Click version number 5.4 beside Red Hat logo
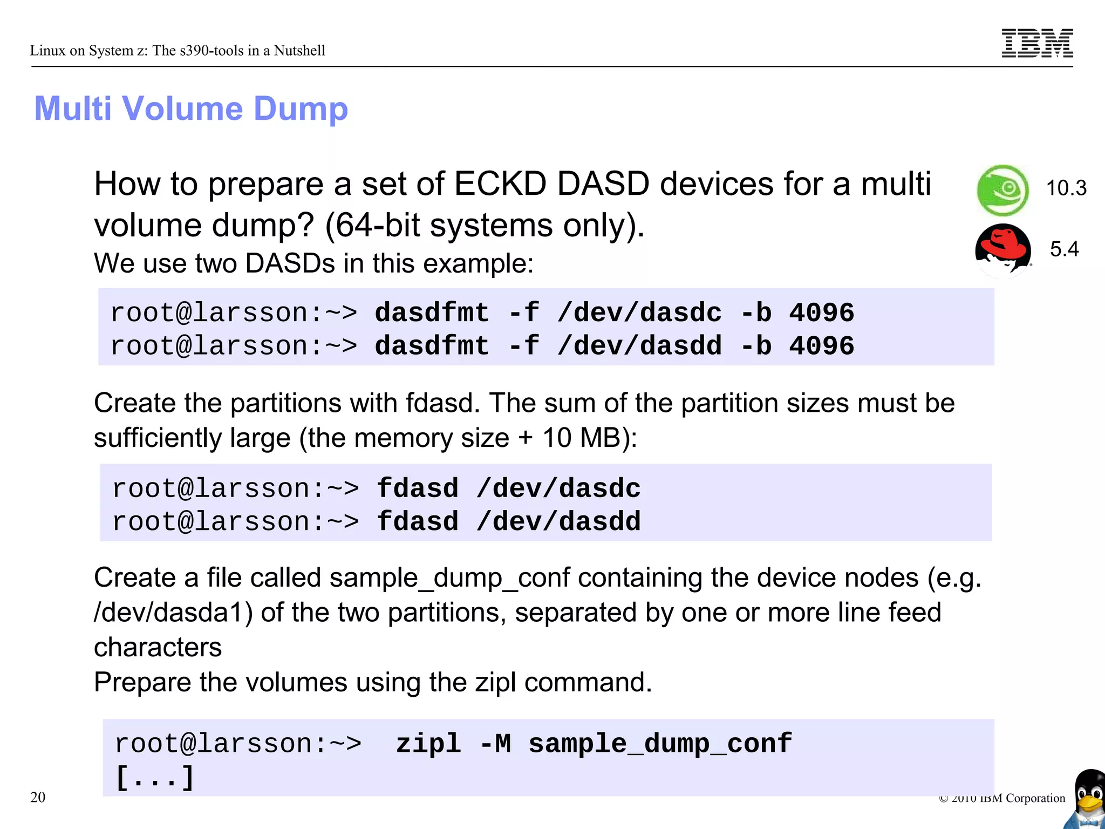This screenshot has width=1105, height=829. (1064, 249)
